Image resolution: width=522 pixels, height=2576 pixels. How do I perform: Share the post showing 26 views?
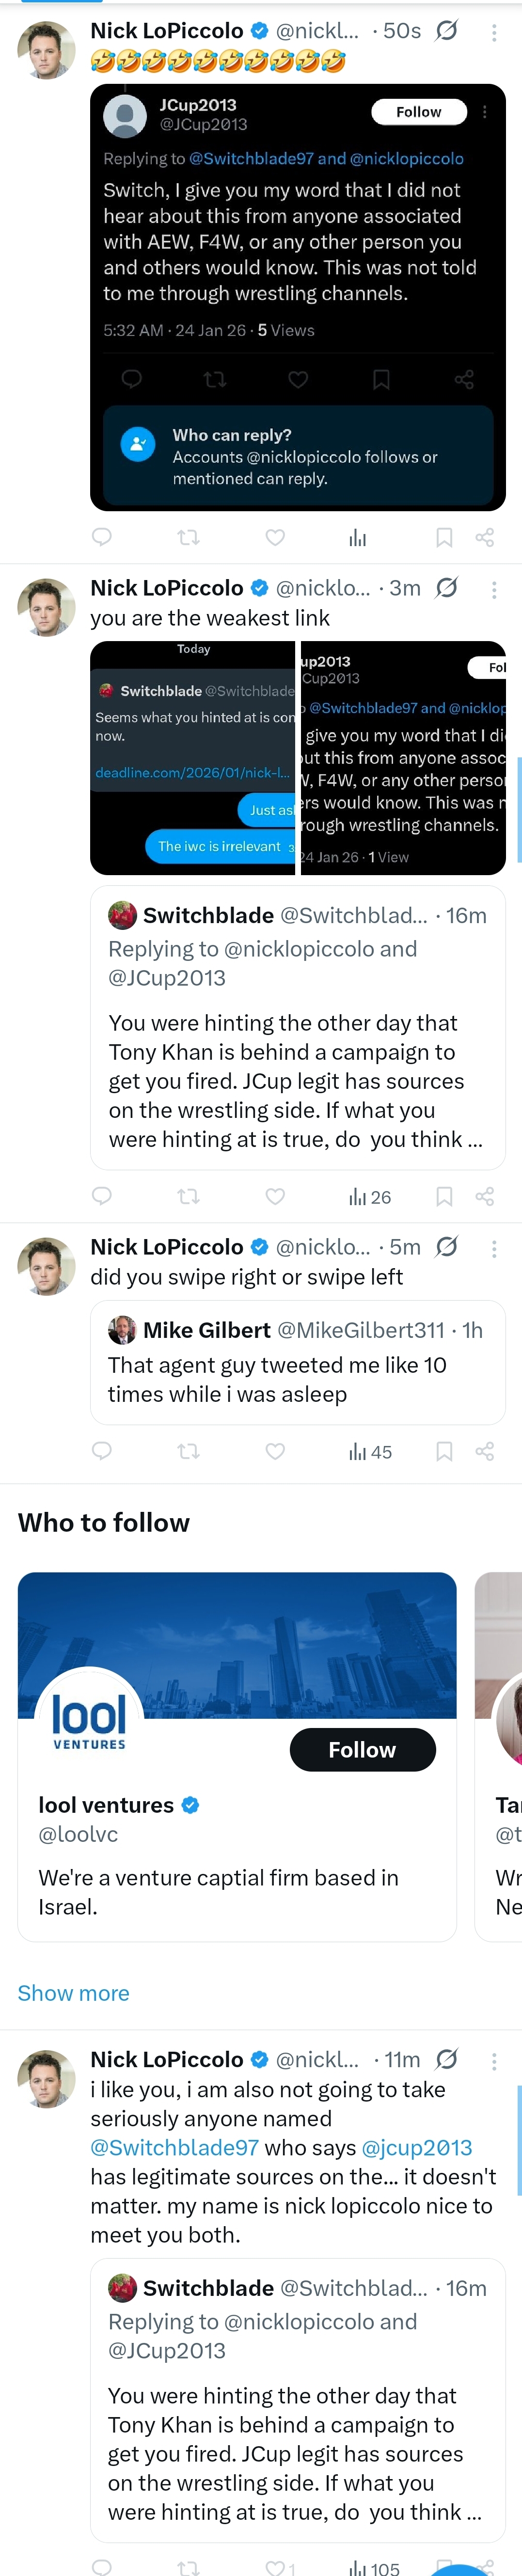click(x=485, y=1196)
